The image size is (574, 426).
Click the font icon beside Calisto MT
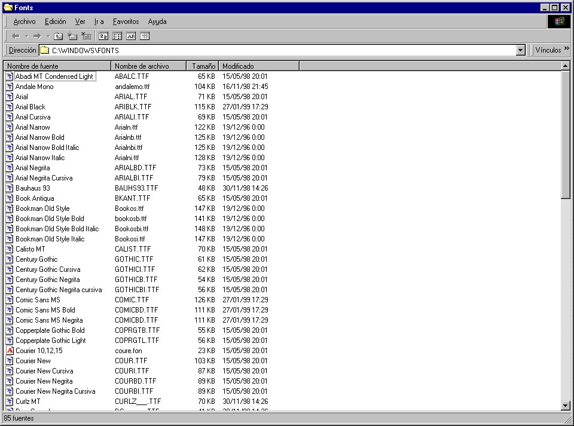tap(10, 249)
